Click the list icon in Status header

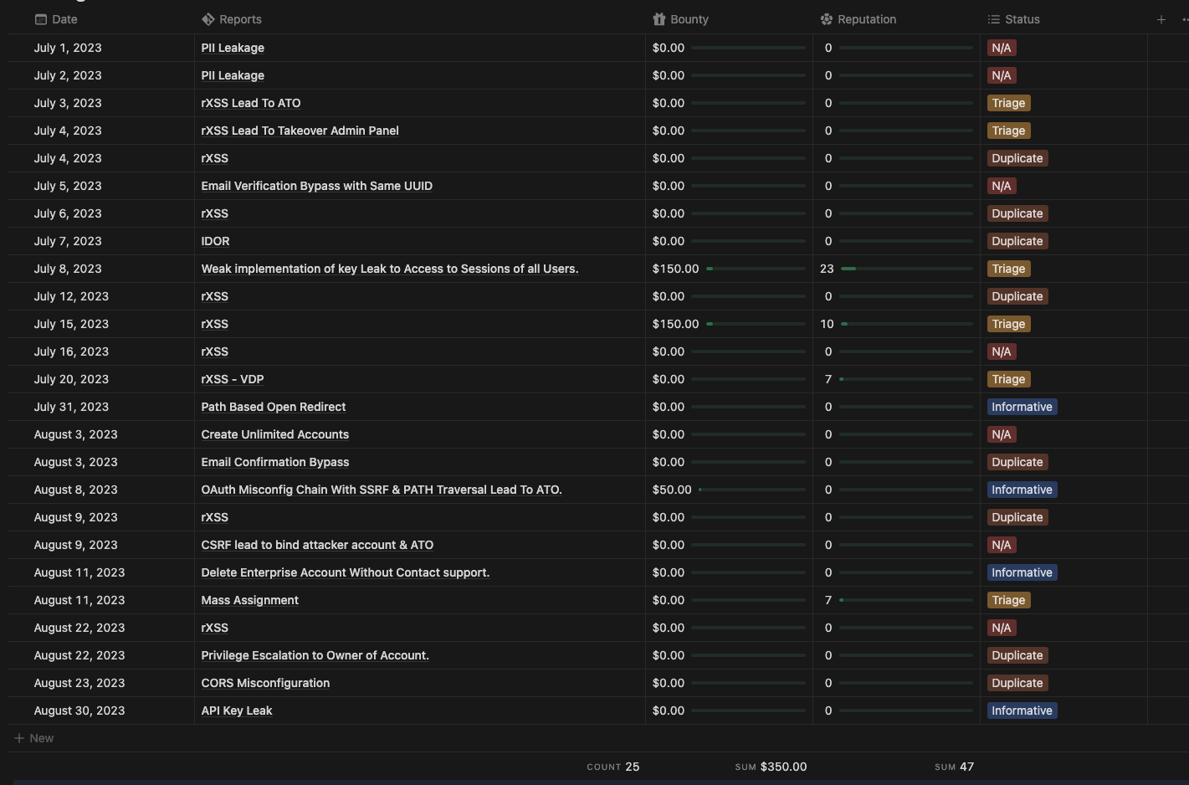[994, 19]
